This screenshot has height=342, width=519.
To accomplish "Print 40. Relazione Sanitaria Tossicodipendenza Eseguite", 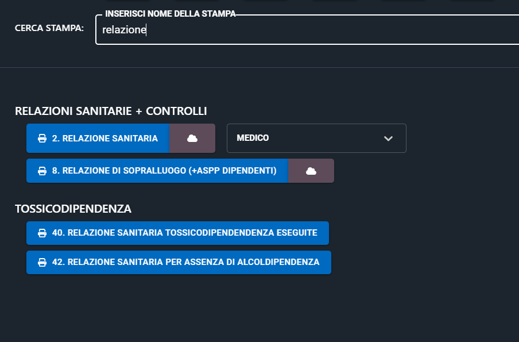I will 178,233.
